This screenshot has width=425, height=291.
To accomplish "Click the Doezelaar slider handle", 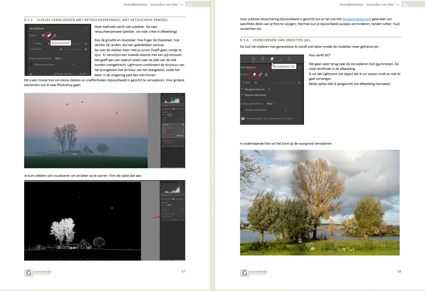I will [61, 49].
